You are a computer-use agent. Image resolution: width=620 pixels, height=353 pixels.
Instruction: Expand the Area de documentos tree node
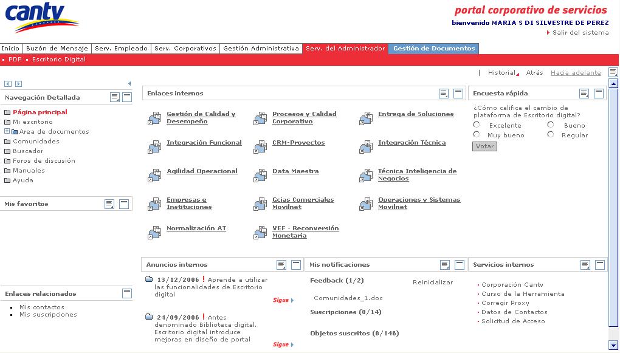[x=7, y=131]
